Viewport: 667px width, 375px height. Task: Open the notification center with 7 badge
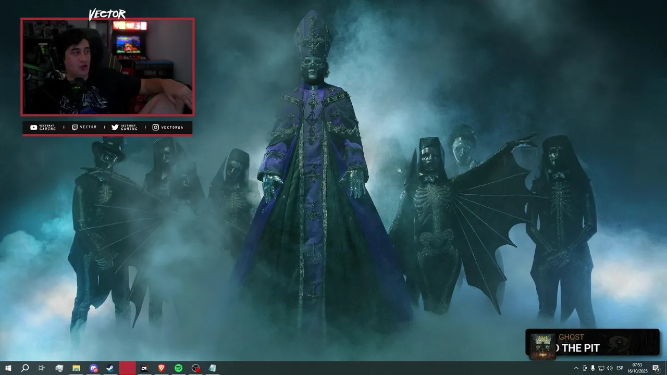pyautogui.click(x=656, y=368)
